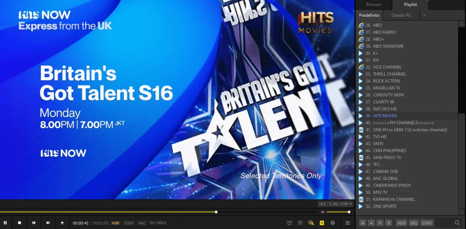The height and width of the screenshot is (229, 466).
Task: Select CLARITY 4K channel
Action: 408,102
